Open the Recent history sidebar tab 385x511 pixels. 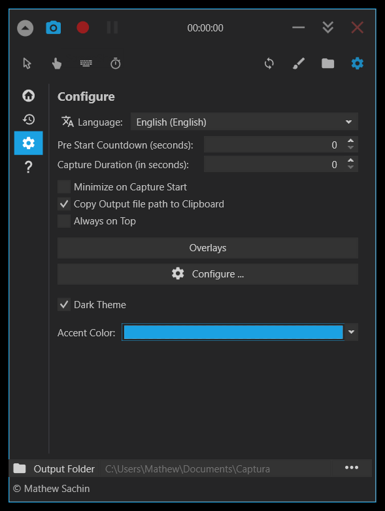[29, 119]
